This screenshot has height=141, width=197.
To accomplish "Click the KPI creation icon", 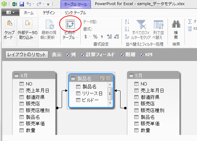I will click(x=189, y=29).
